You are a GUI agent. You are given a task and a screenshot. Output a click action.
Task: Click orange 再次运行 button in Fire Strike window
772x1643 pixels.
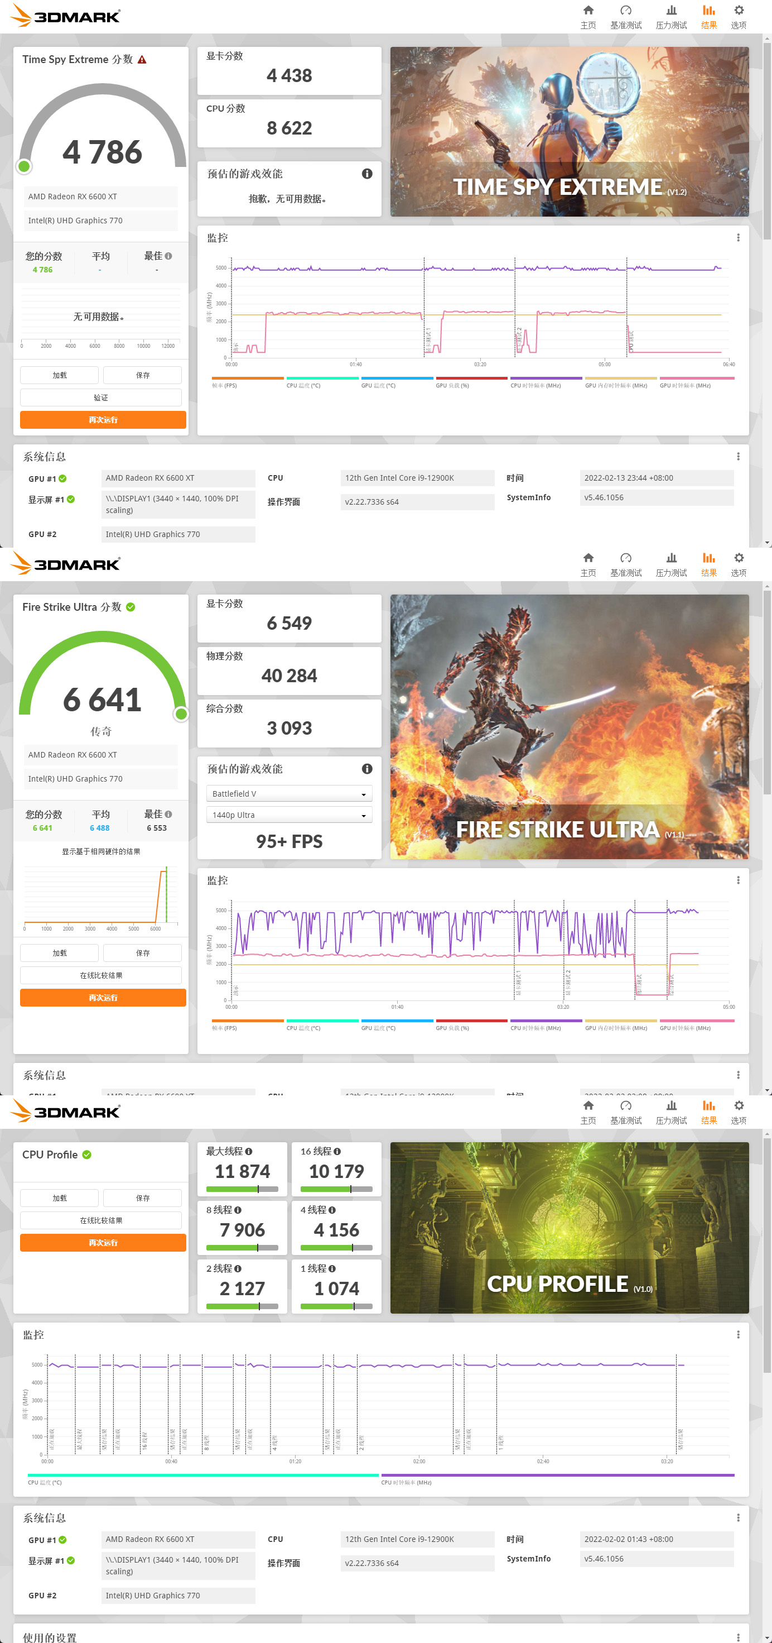pyautogui.click(x=103, y=998)
